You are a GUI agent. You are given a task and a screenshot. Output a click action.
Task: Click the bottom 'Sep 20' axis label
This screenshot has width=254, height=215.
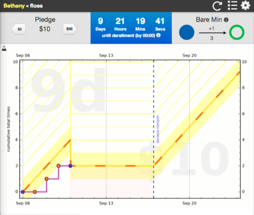pyautogui.click(x=190, y=203)
